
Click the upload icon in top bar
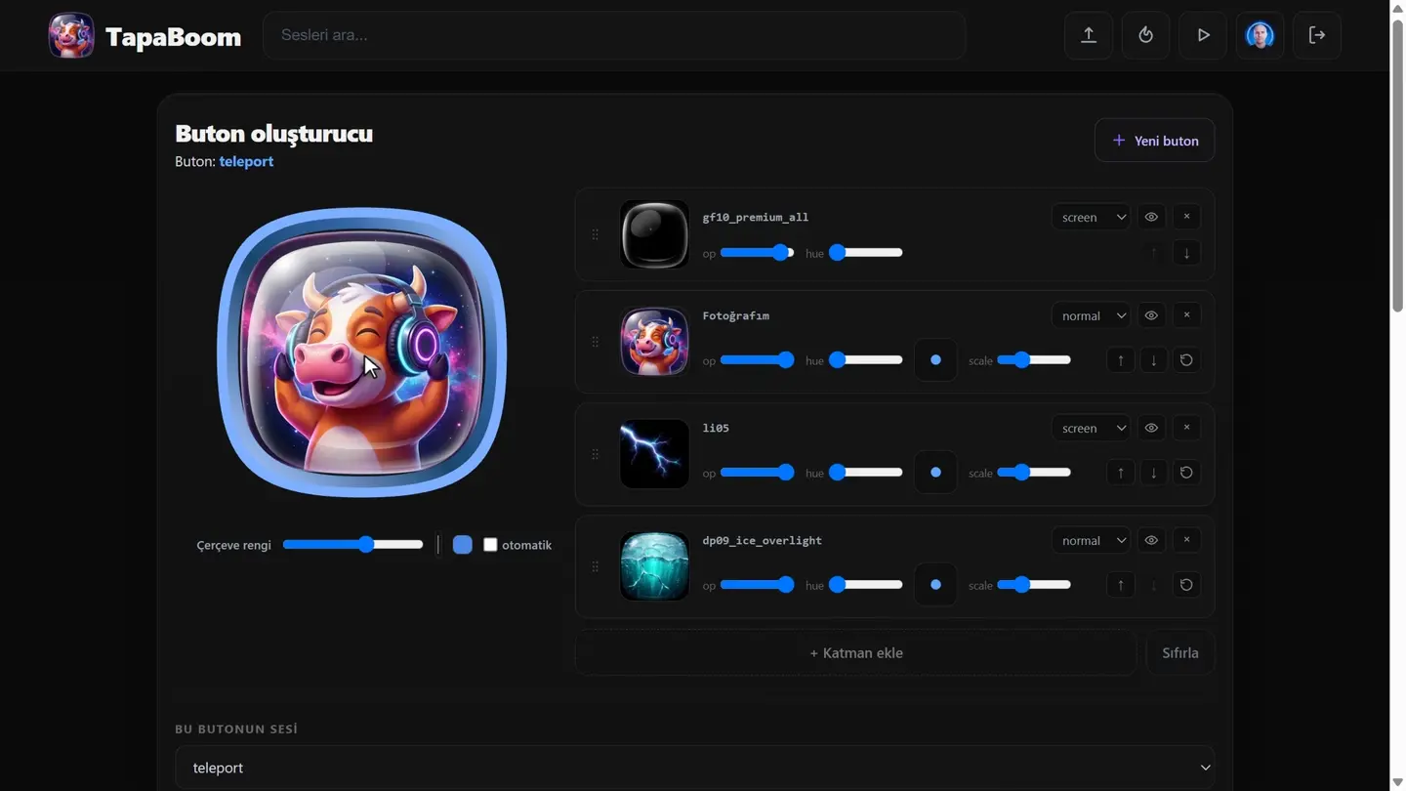(x=1089, y=35)
